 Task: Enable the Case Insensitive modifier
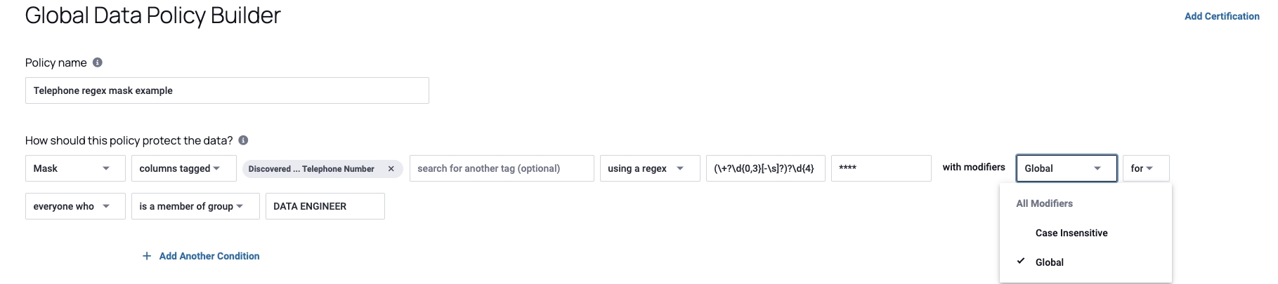1071,233
